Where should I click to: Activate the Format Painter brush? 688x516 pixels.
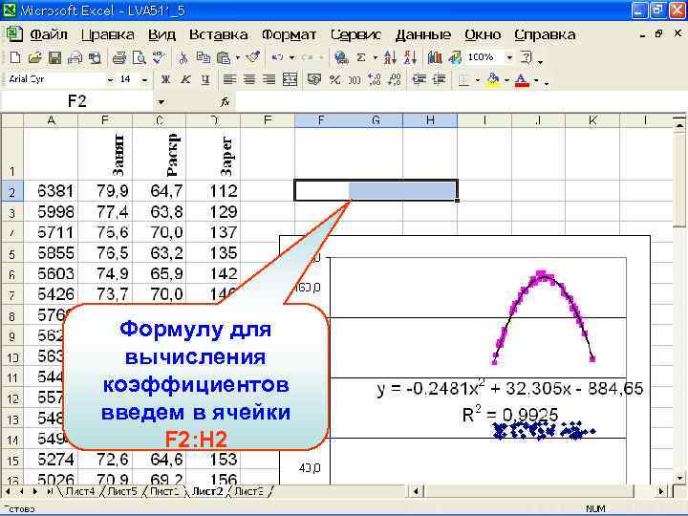(253, 57)
